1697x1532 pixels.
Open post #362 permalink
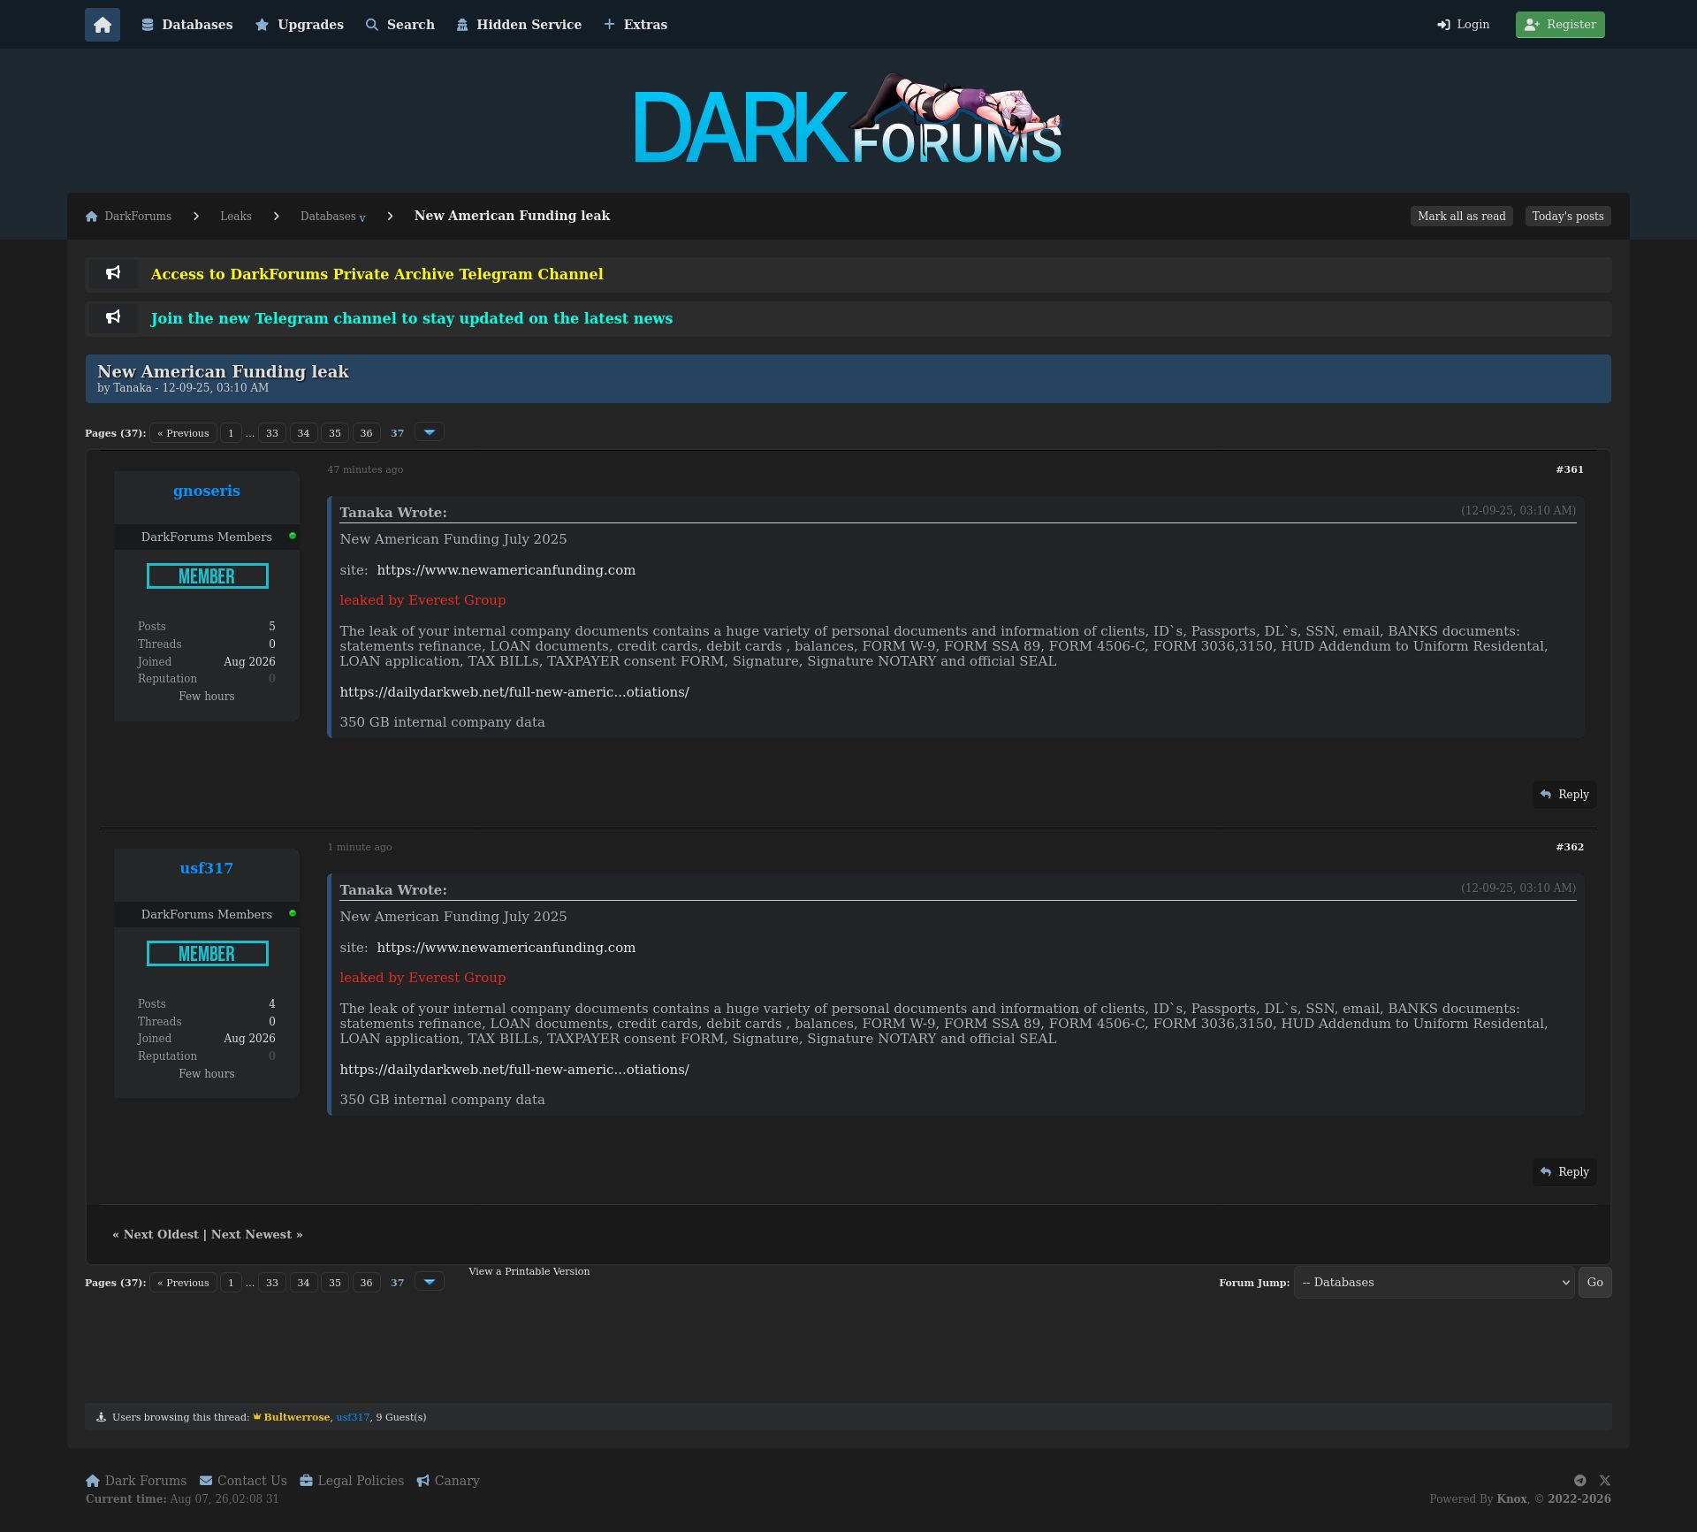coord(1570,847)
